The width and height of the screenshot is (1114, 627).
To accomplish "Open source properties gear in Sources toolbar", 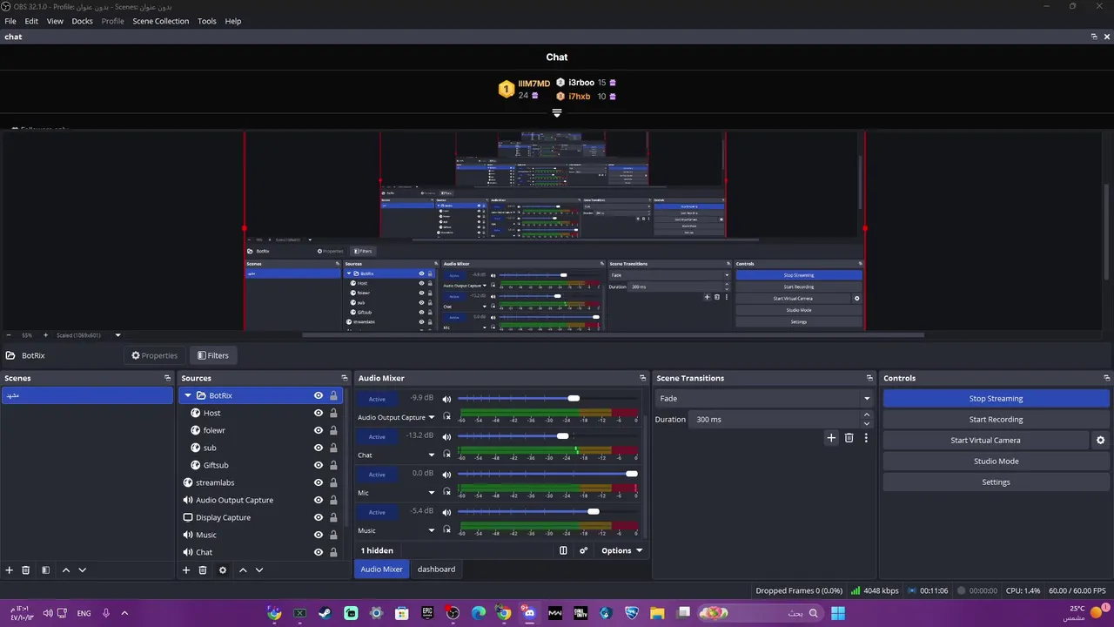I will pos(223,570).
